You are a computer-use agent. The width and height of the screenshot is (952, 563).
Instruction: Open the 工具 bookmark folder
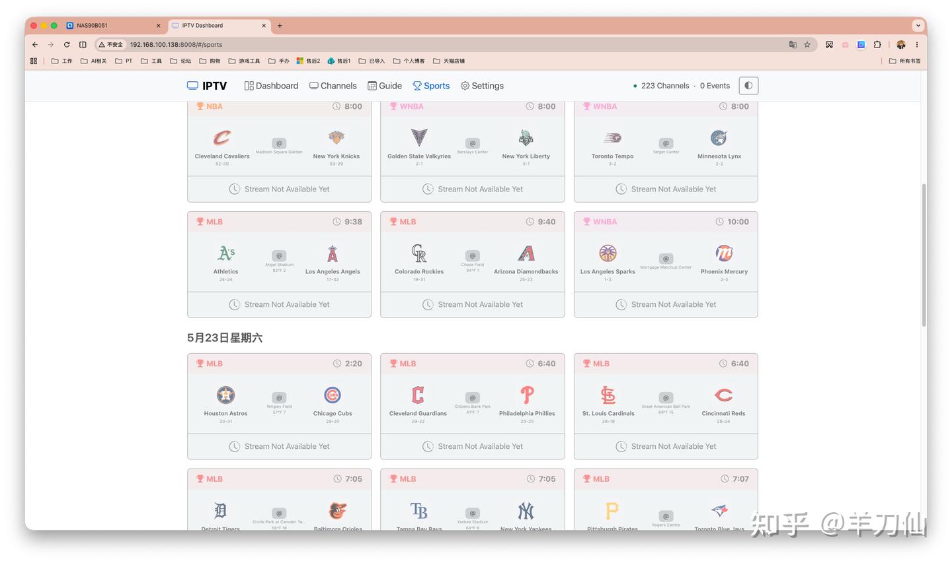[x=151, y=61]
